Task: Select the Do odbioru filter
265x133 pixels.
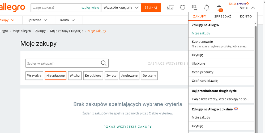Action: coord(93,76)
